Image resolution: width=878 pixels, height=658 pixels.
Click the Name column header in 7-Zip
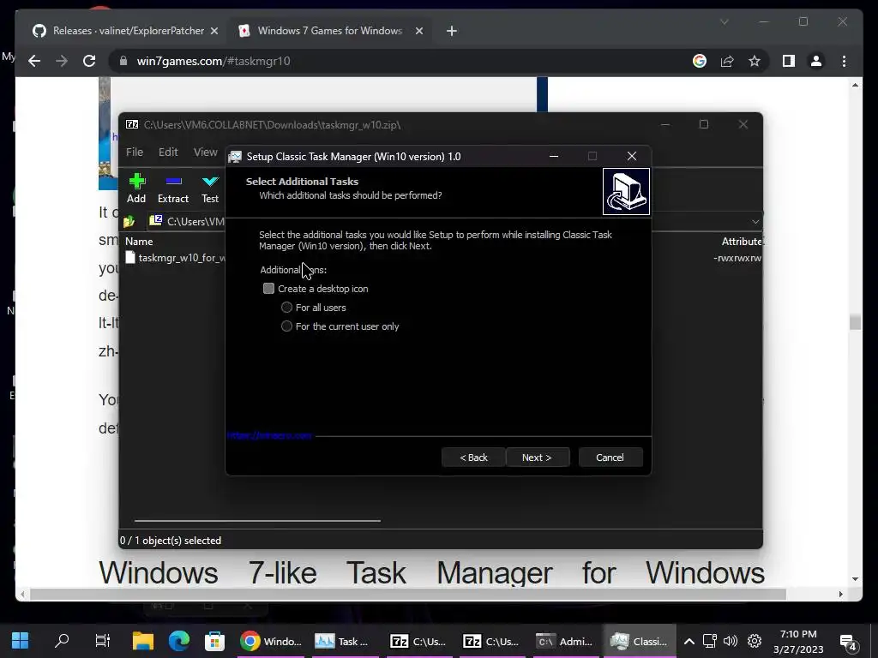click(139, 241)
